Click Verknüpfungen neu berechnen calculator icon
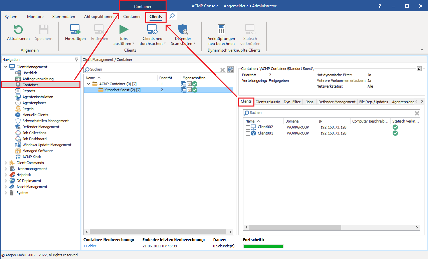Image resolution: width=428 pixels, height=259 pixels. click(221, 30)
